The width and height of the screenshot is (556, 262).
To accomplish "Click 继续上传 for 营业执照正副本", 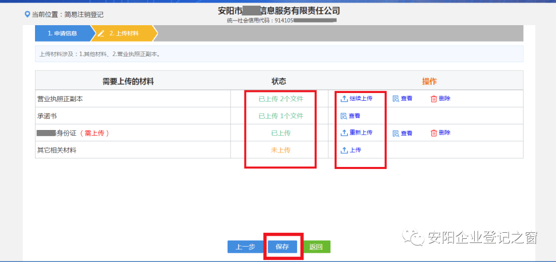I will 361,99.
